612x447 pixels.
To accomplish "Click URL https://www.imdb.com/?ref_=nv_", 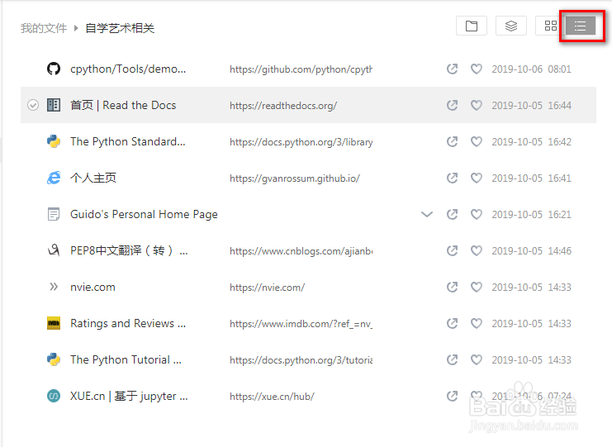I will pos(301,324).
